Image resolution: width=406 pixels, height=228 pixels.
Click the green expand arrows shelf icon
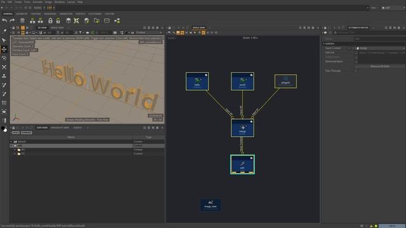pyautogui.click(x=76, y=20)
